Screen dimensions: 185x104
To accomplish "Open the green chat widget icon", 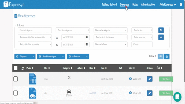I will 177,97.
